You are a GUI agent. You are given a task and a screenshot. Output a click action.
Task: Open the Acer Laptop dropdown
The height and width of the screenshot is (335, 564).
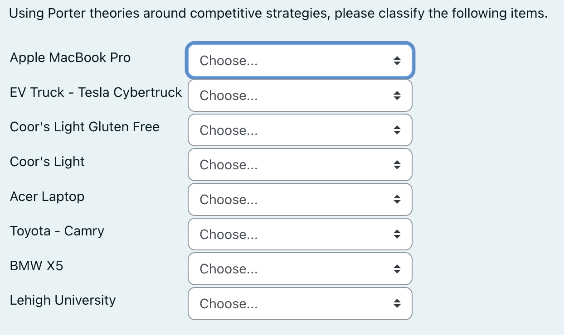click(300, 200)
